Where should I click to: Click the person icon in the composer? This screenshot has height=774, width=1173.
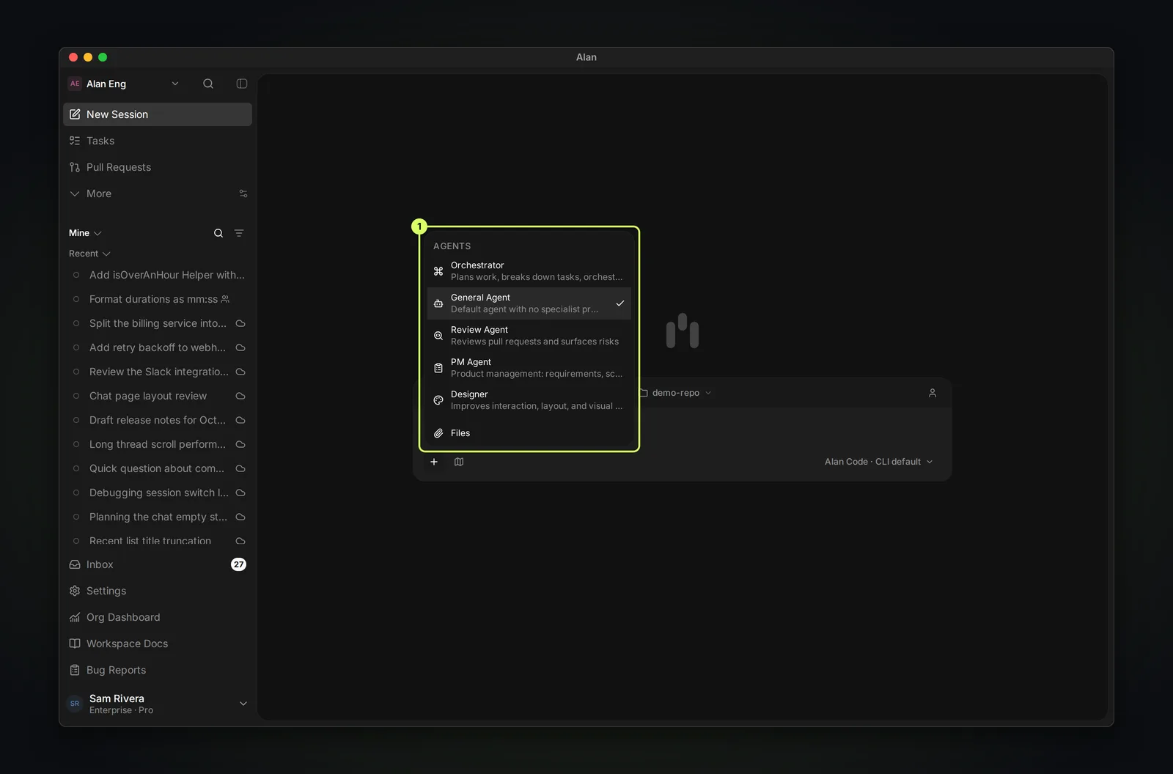(x=933, y=393)
